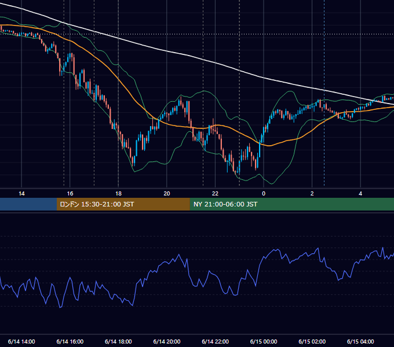Click the 16 hour label on price chart axis

point(70,194)
